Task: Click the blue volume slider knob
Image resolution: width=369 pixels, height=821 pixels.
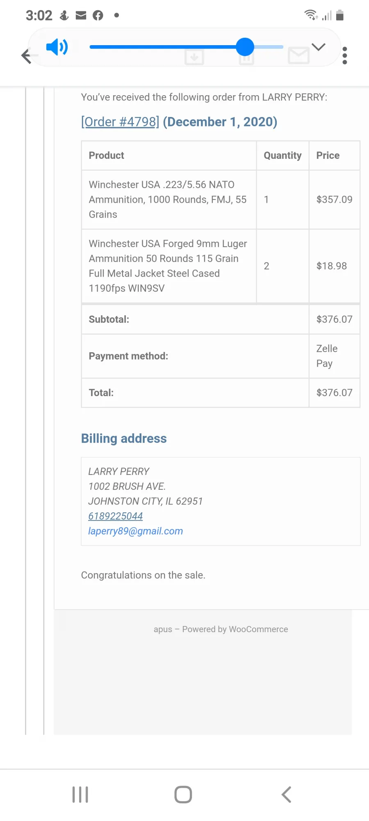Action: (245, 47)
